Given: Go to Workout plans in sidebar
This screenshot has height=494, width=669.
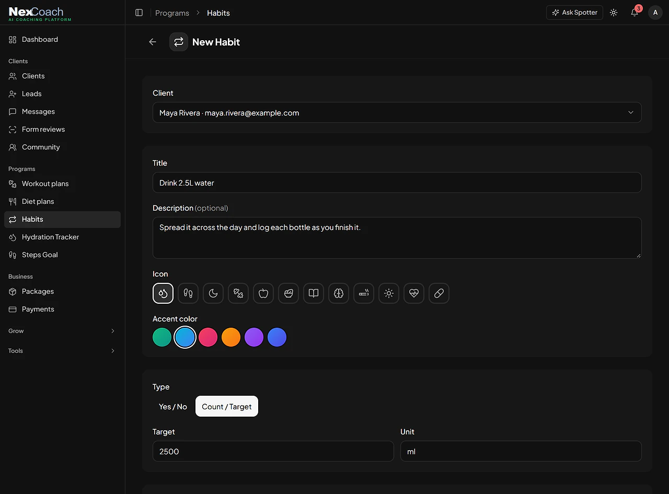Looking at the screenshot, I should pyautogui.click(x=62, y=183).
